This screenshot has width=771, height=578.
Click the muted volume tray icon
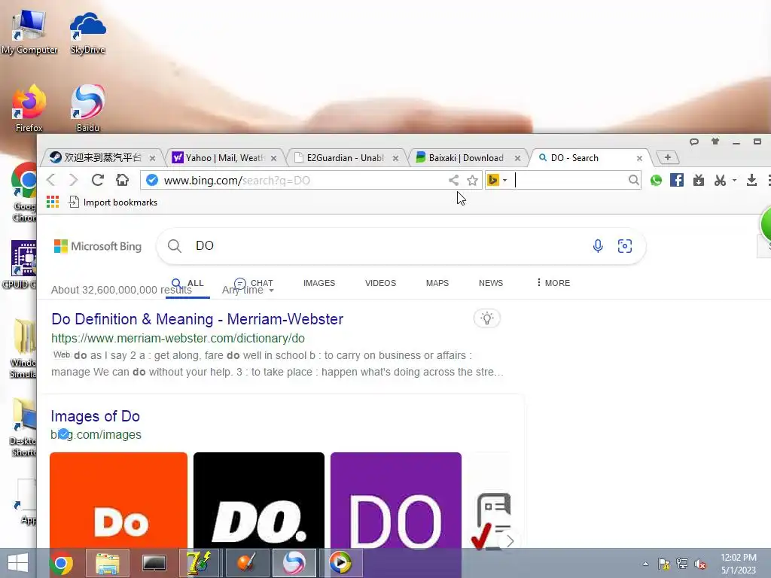(700, 564)
